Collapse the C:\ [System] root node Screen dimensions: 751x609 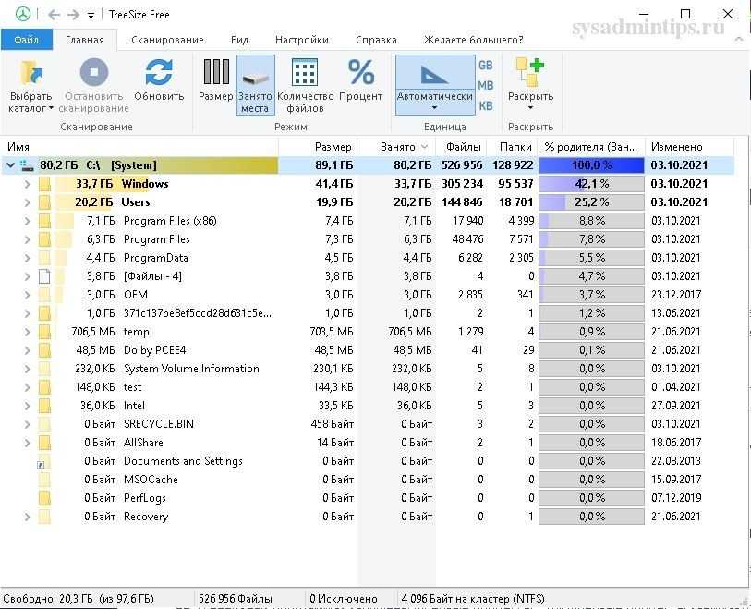click(x=10, y=165)
